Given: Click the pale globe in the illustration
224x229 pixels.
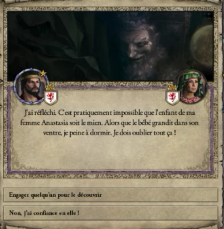Looking at the screenshot, I should point(202,45).
